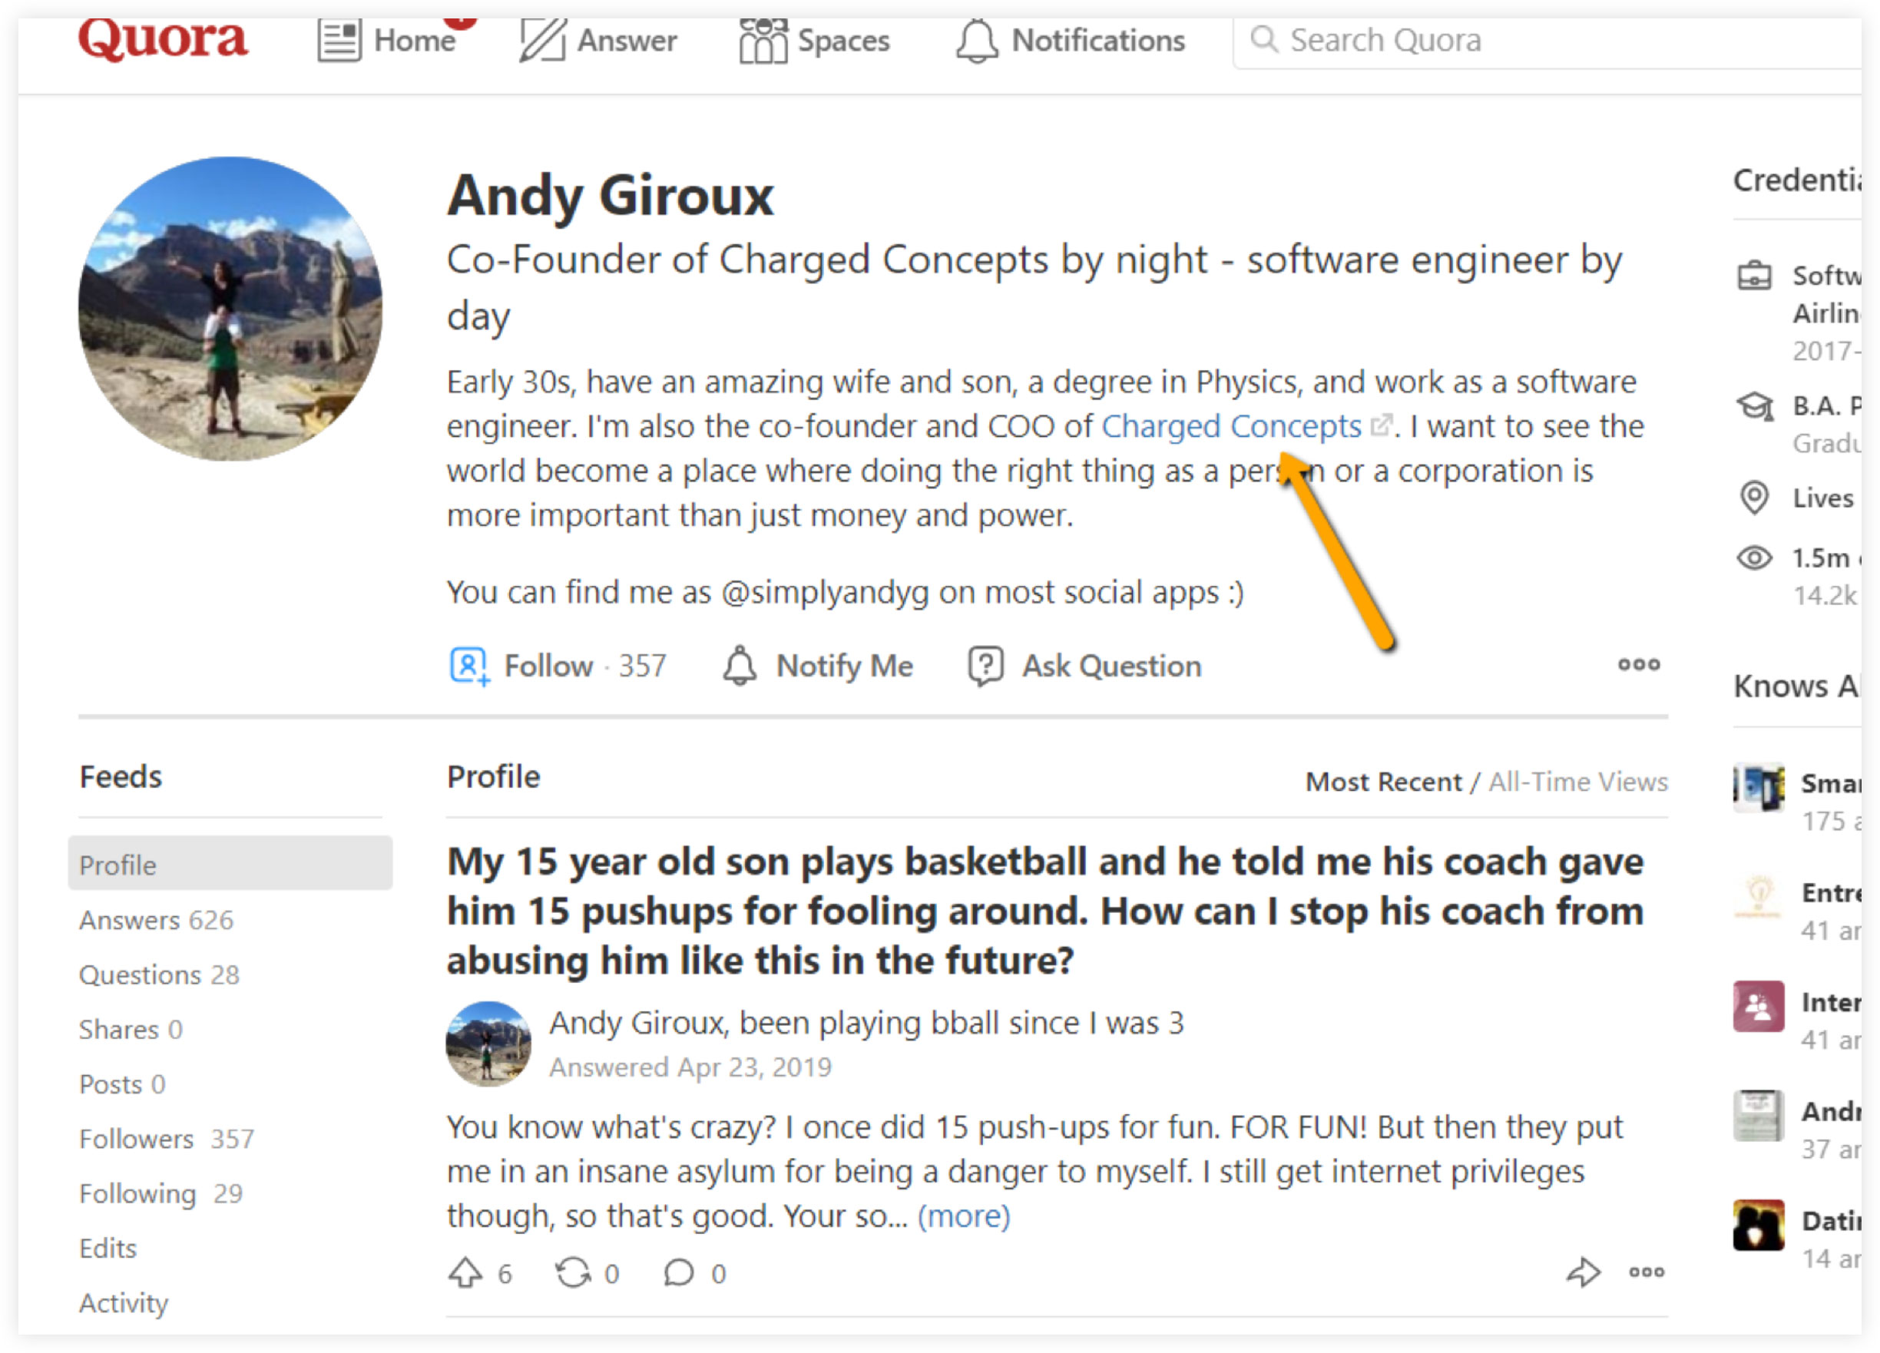
Task: Open the Charged Concepts link
Action: (1231, 425)
